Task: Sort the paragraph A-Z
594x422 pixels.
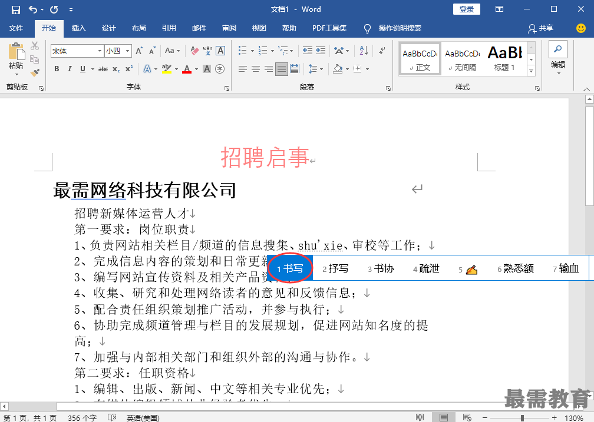Action: click(363, 51)
